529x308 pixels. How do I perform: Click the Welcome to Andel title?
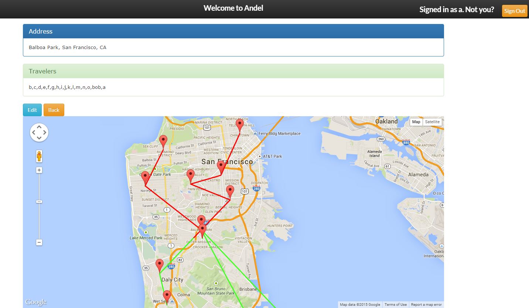coord(233,8)
